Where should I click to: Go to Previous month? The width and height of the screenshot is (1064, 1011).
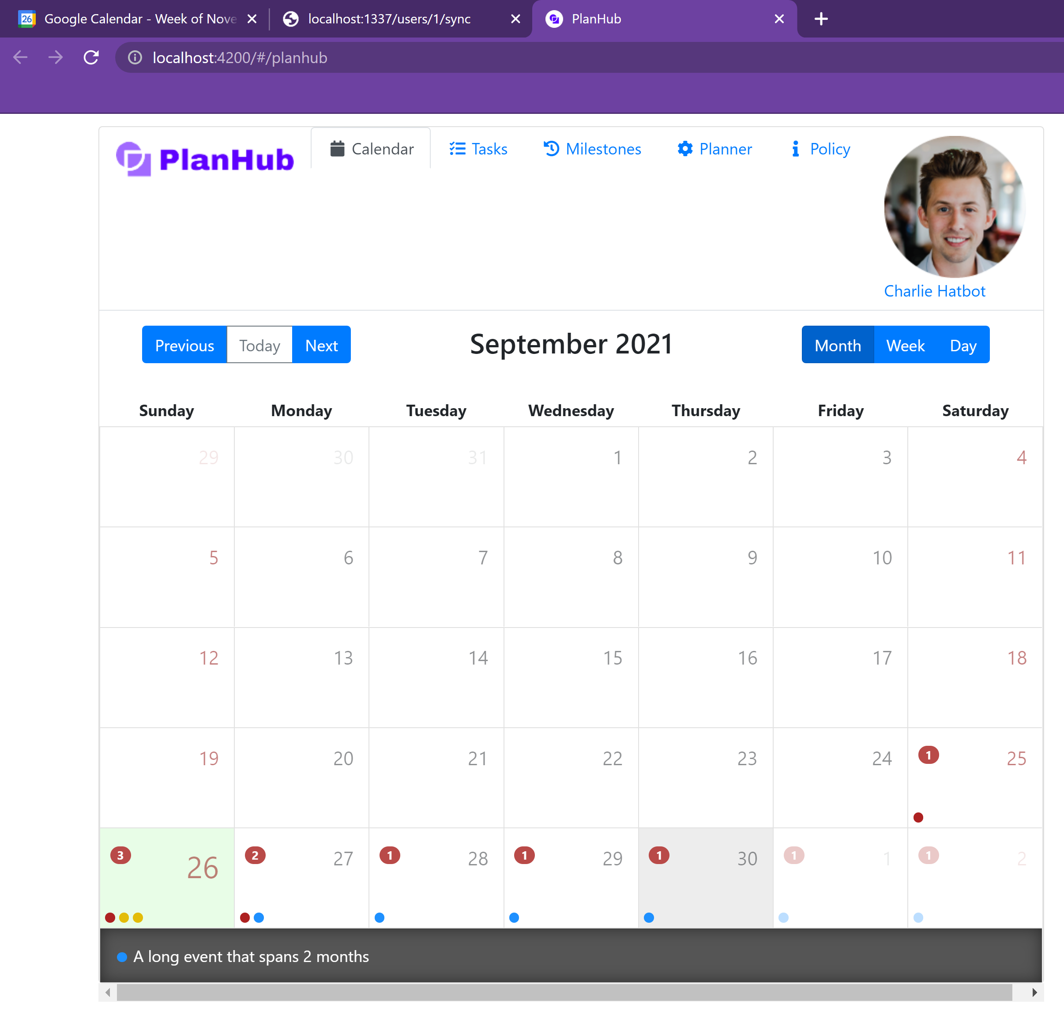click(184, 345)
